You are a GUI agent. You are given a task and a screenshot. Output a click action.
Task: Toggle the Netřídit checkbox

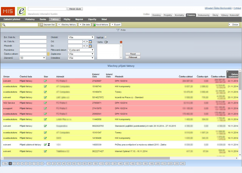tap(106, 37)
